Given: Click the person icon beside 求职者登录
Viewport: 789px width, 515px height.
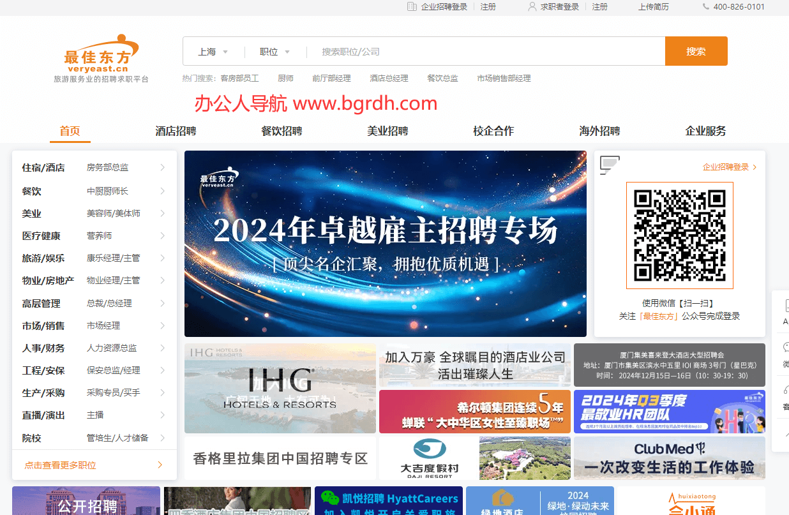Looking at the screenshot, I should (x=532, y=7).
